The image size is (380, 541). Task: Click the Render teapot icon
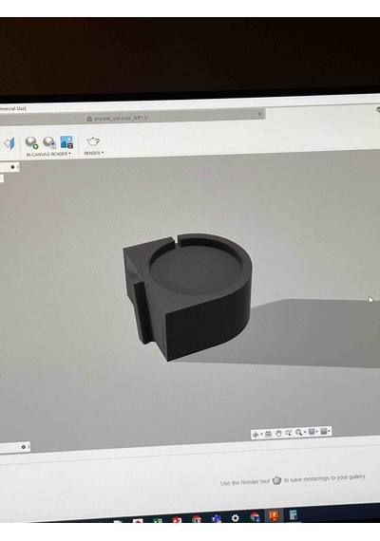pos(93,141)
